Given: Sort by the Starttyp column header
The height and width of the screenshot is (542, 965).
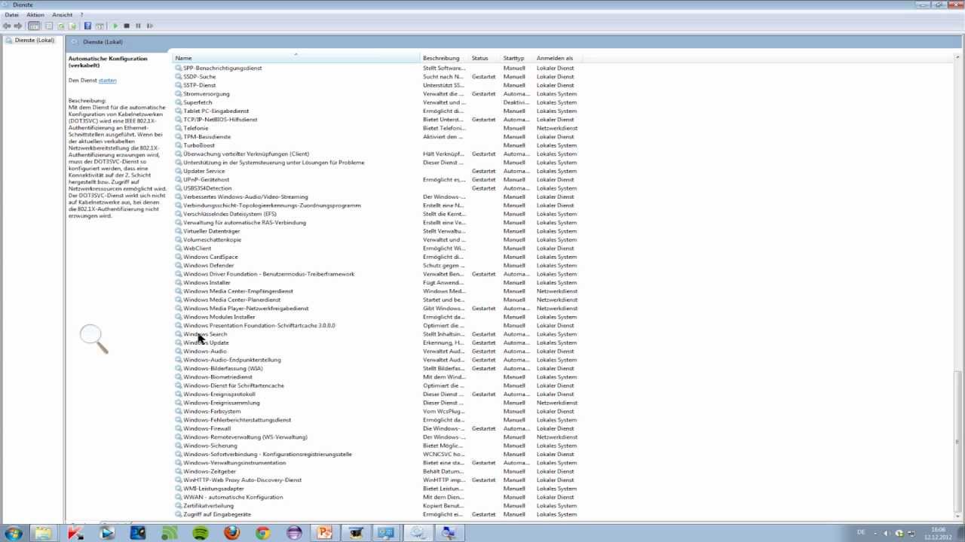Looking at the screenshot, I should [517, 58].
